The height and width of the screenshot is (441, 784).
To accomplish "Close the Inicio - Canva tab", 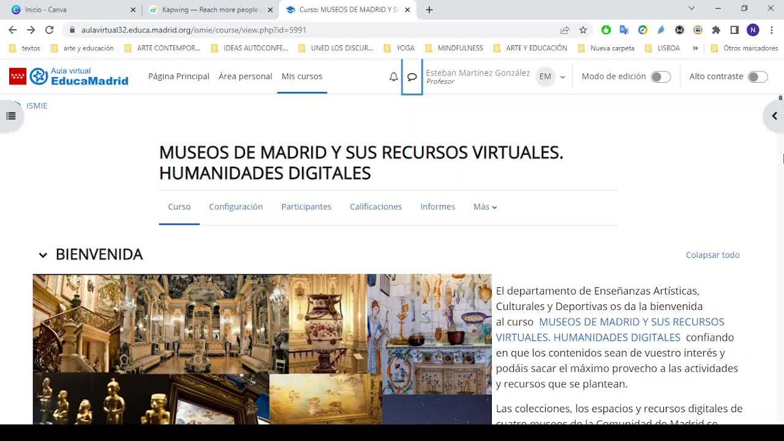I will [x=133, y=10].
